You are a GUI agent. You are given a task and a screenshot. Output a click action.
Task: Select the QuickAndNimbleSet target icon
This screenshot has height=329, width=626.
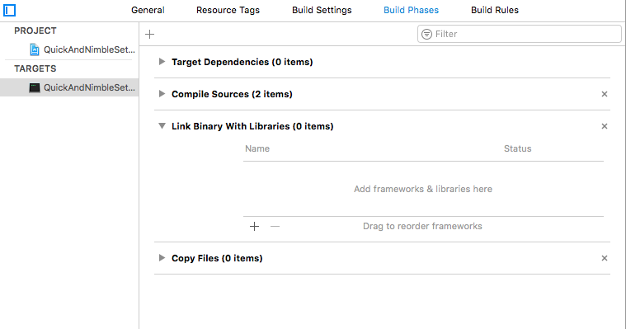35,88
